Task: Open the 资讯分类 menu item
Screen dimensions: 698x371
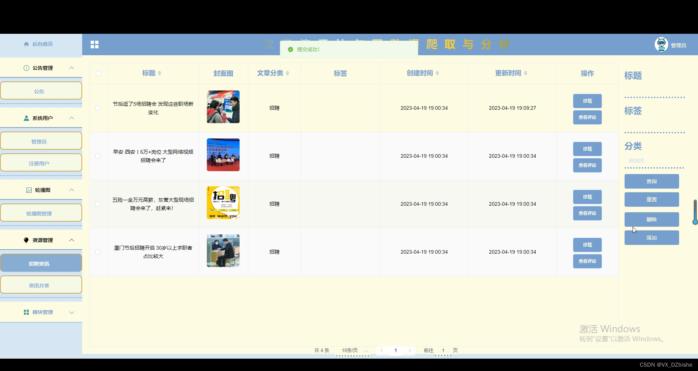Action: (x=41, y=285)
